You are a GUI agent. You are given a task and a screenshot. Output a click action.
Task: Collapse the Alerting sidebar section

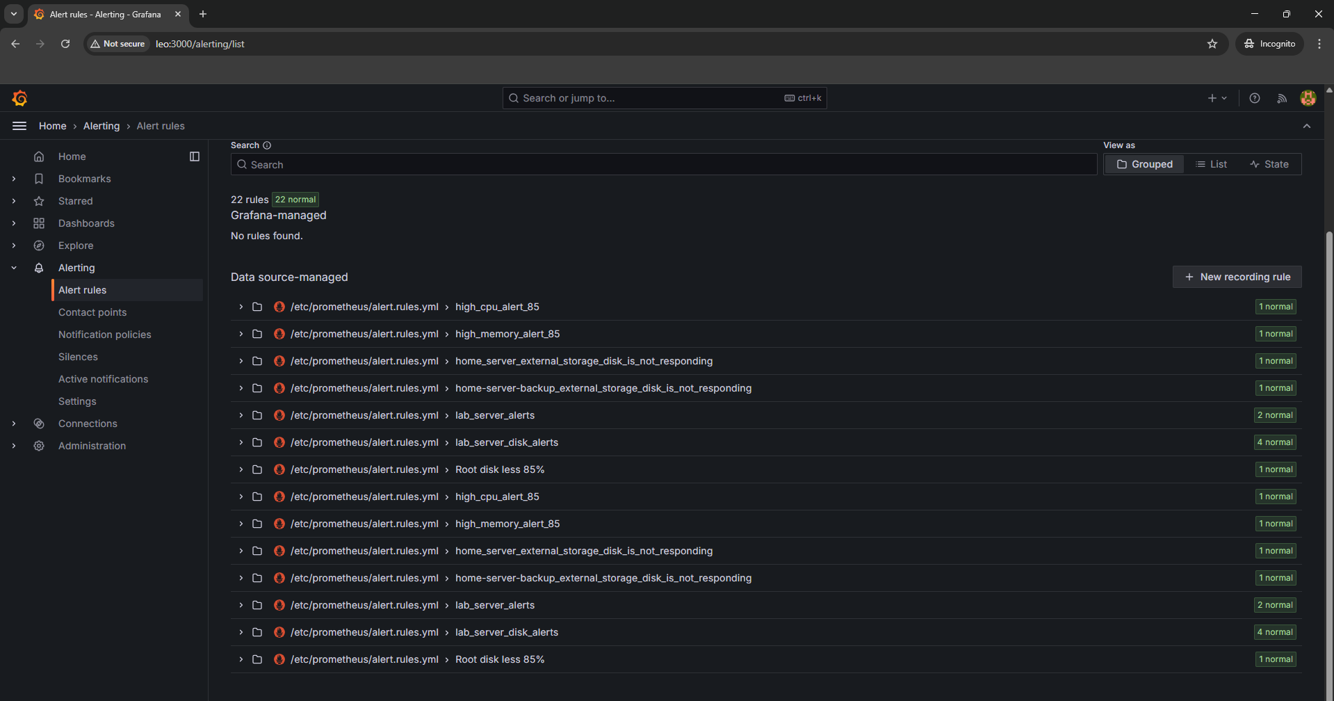[x=14, y=268]
